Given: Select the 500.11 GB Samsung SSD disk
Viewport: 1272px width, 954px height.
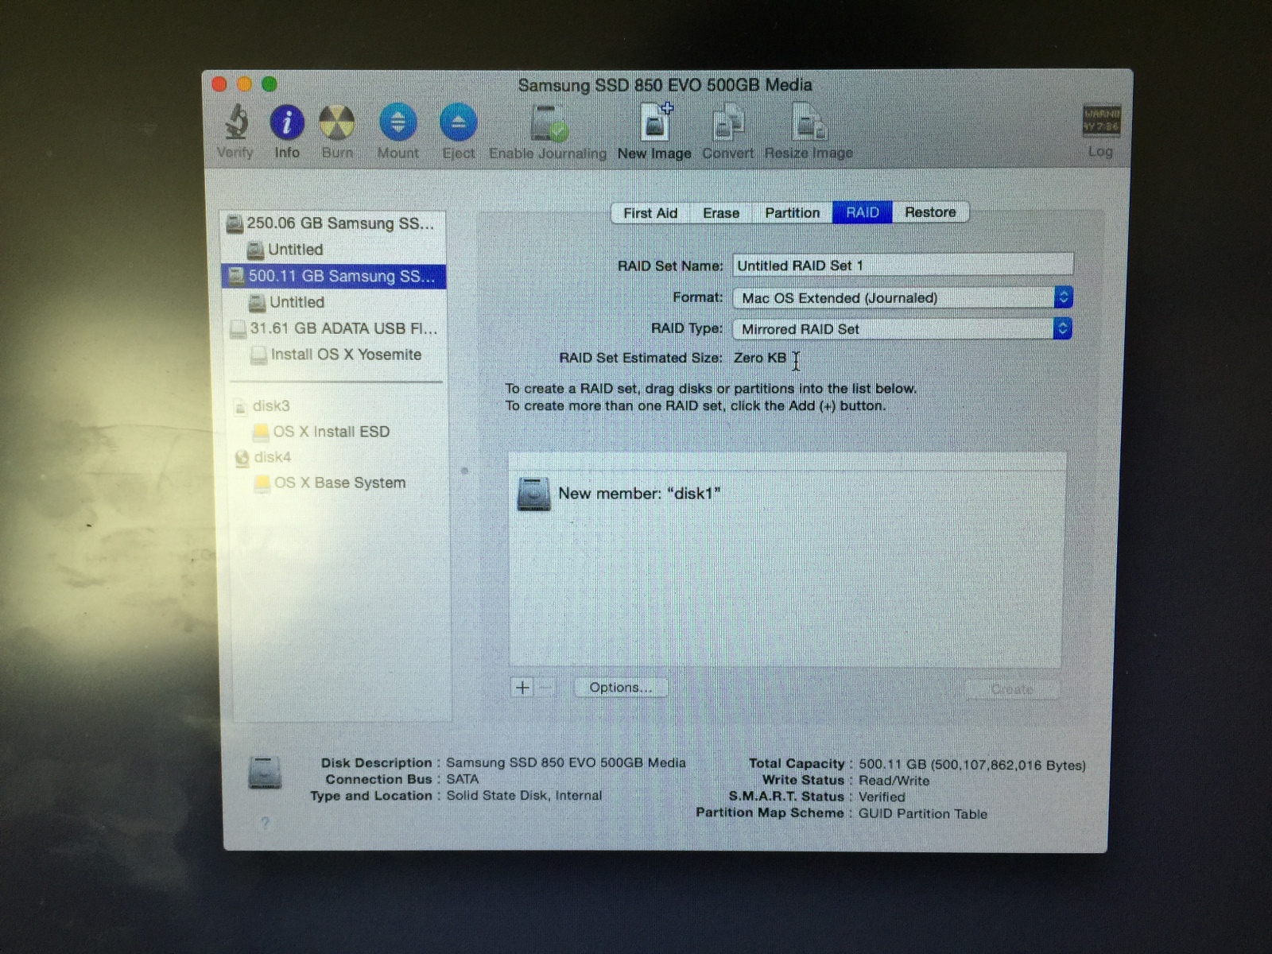Looking at the screenshot, I should point(334,276).
